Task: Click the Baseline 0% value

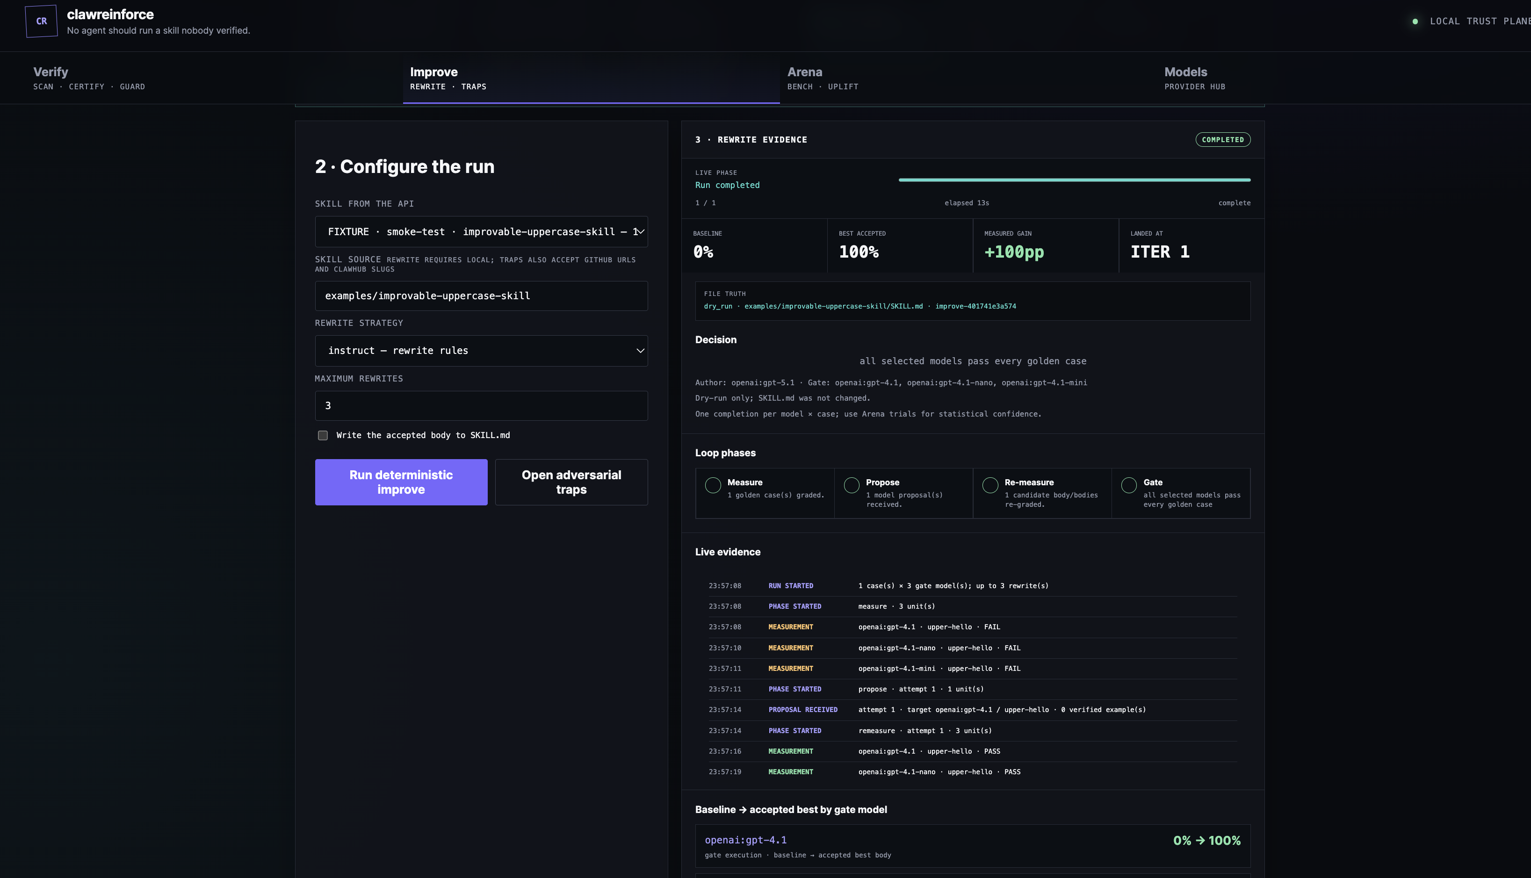Action: tap(703, 252)
